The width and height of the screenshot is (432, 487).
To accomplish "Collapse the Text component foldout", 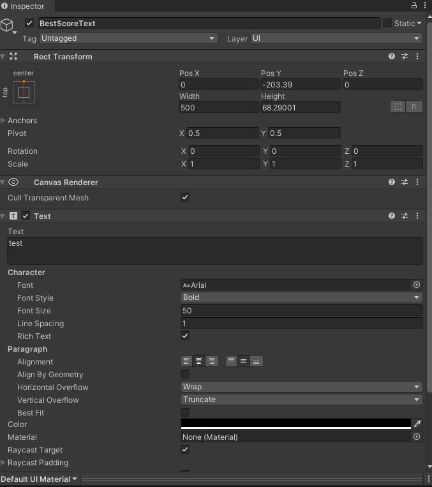I will [x=3, y=216].
